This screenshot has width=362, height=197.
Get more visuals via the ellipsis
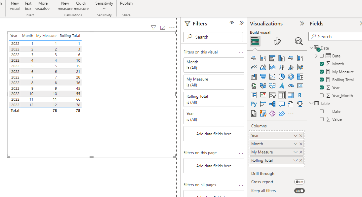[x=291, y=114]
